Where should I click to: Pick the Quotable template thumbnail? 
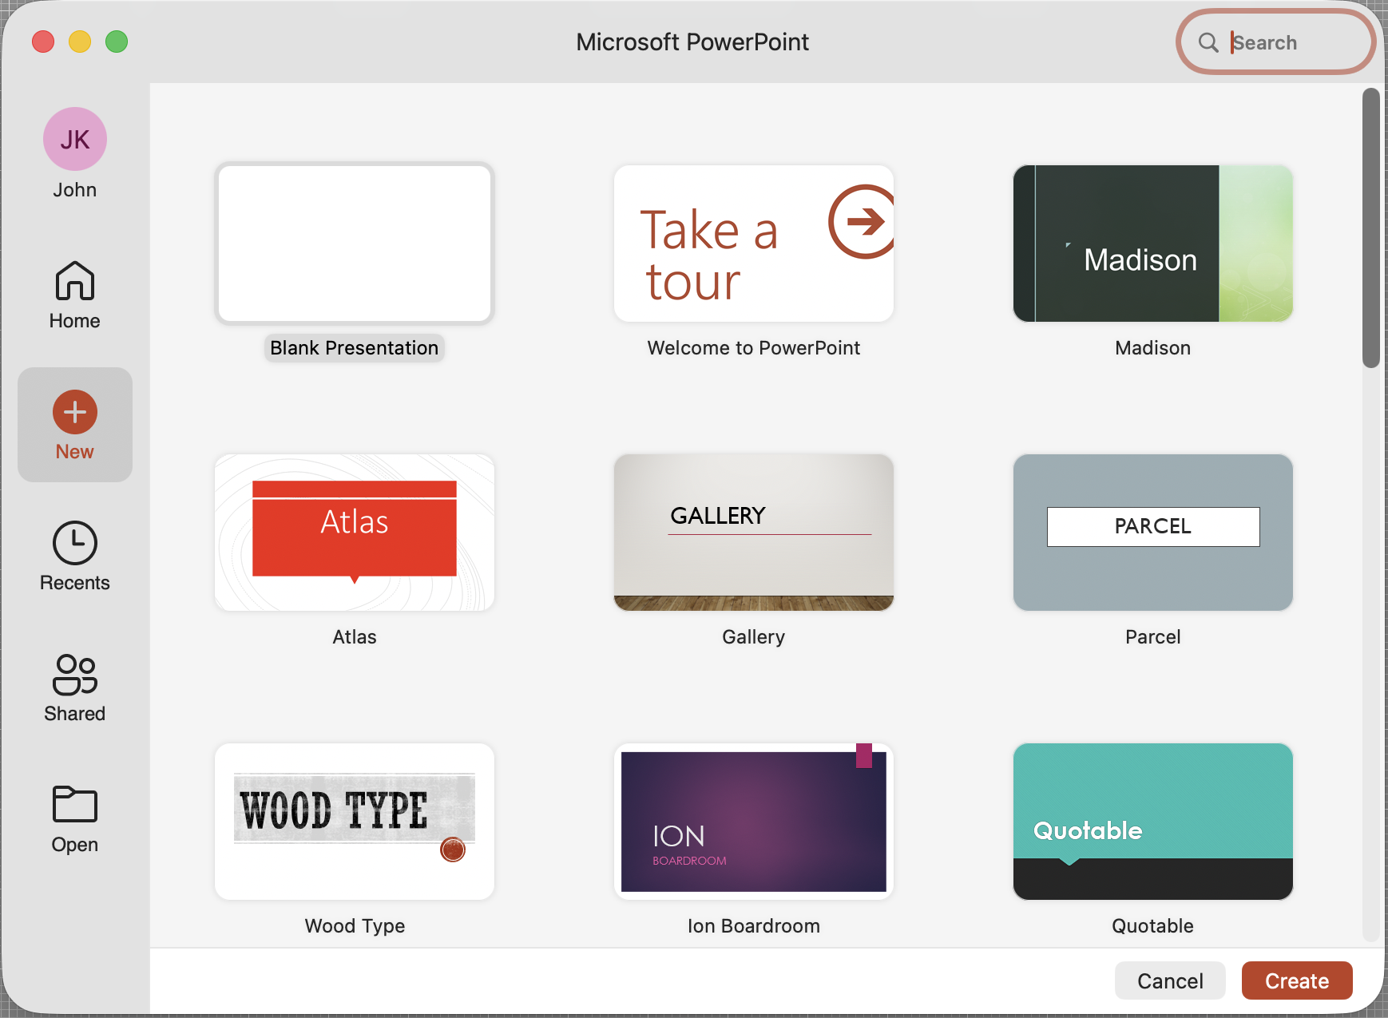pyautogui.click(x=1153, y=822)
